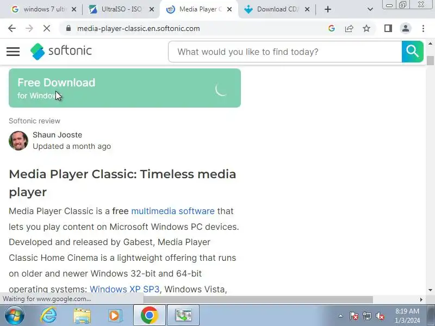Share this page via share icon

(x=349, y=28)
